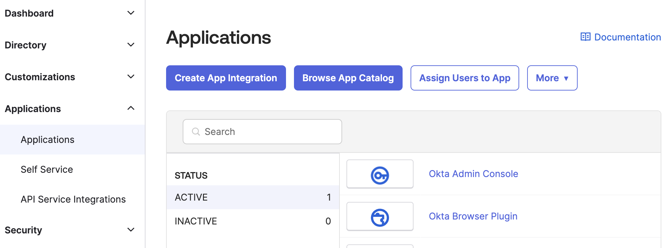Viewport: 665px width, 248px height.
Task: Go to API Service Integrations
Action: (x=73, y=199)
